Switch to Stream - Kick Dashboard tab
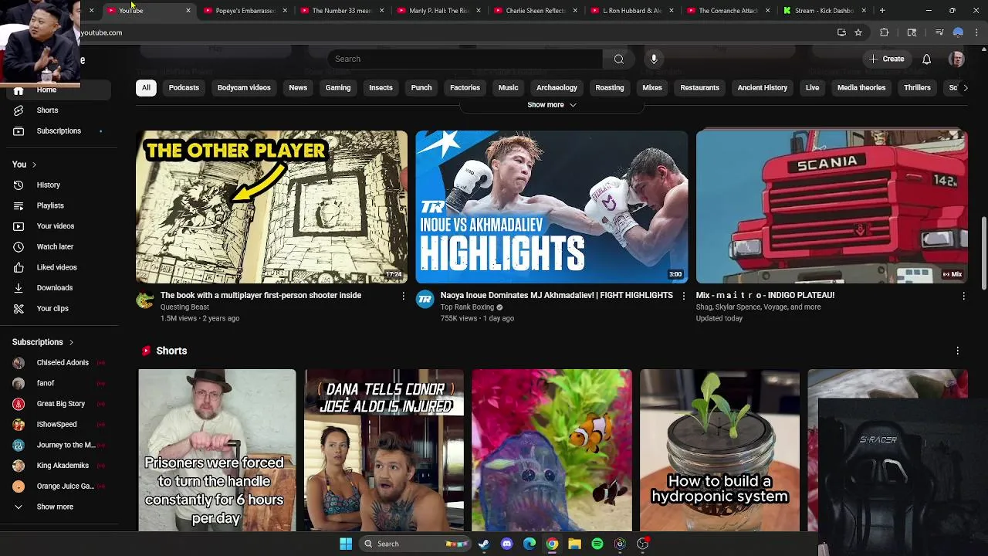Image resolution: width=988 pixels, height=556 pixels. pyautogui.click(x=824, y=11)
